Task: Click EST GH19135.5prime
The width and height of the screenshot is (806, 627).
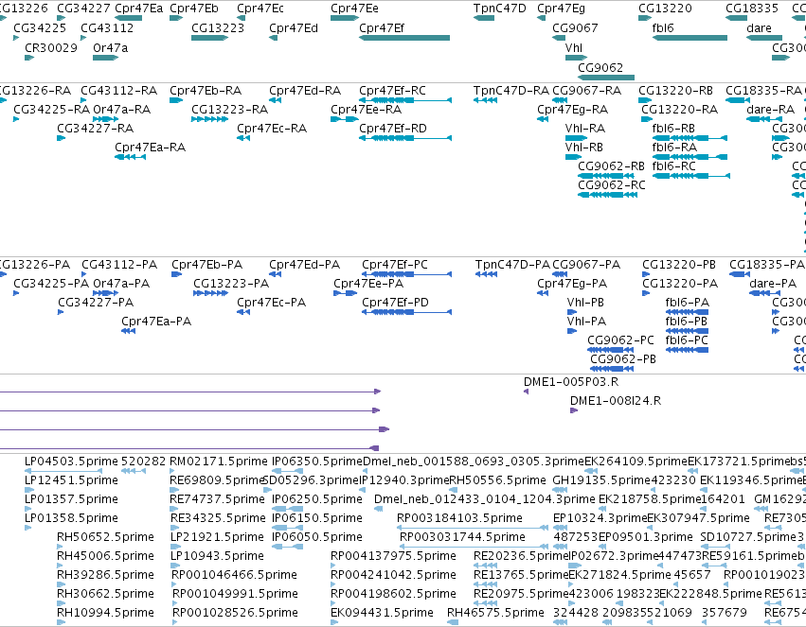Action: coord(560,490)
